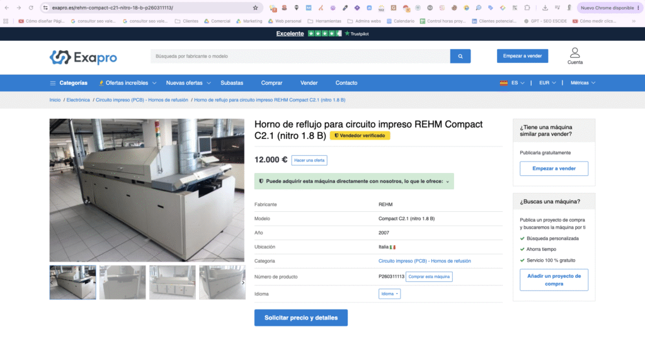Open the Categorías menu label

pos(73,83)
